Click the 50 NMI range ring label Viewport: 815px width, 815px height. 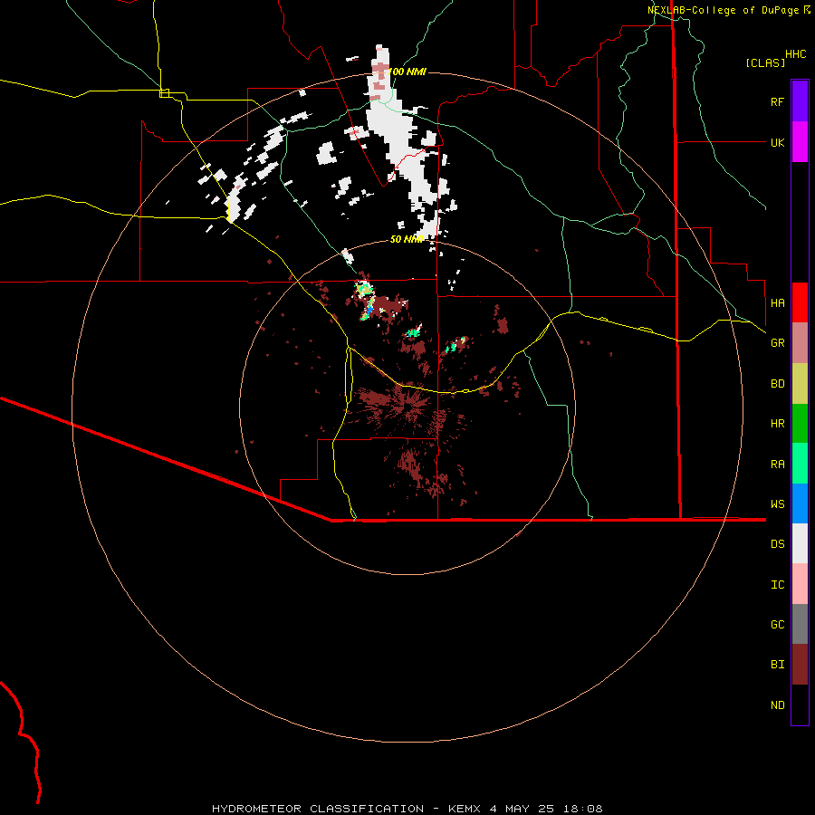(x=407, y=239)
